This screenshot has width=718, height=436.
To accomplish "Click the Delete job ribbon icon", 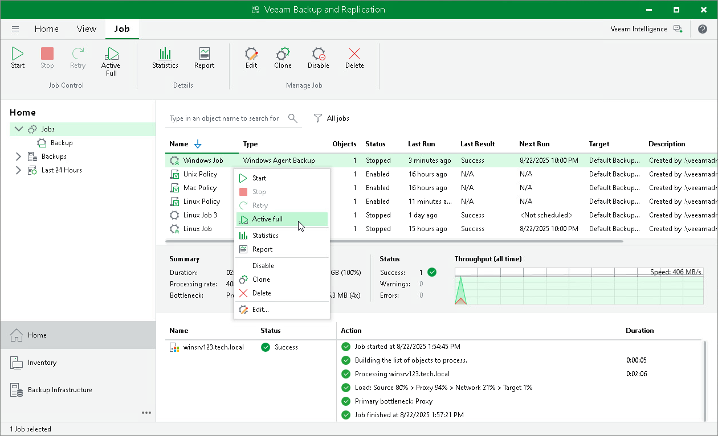I will click(x=354, y=59).
